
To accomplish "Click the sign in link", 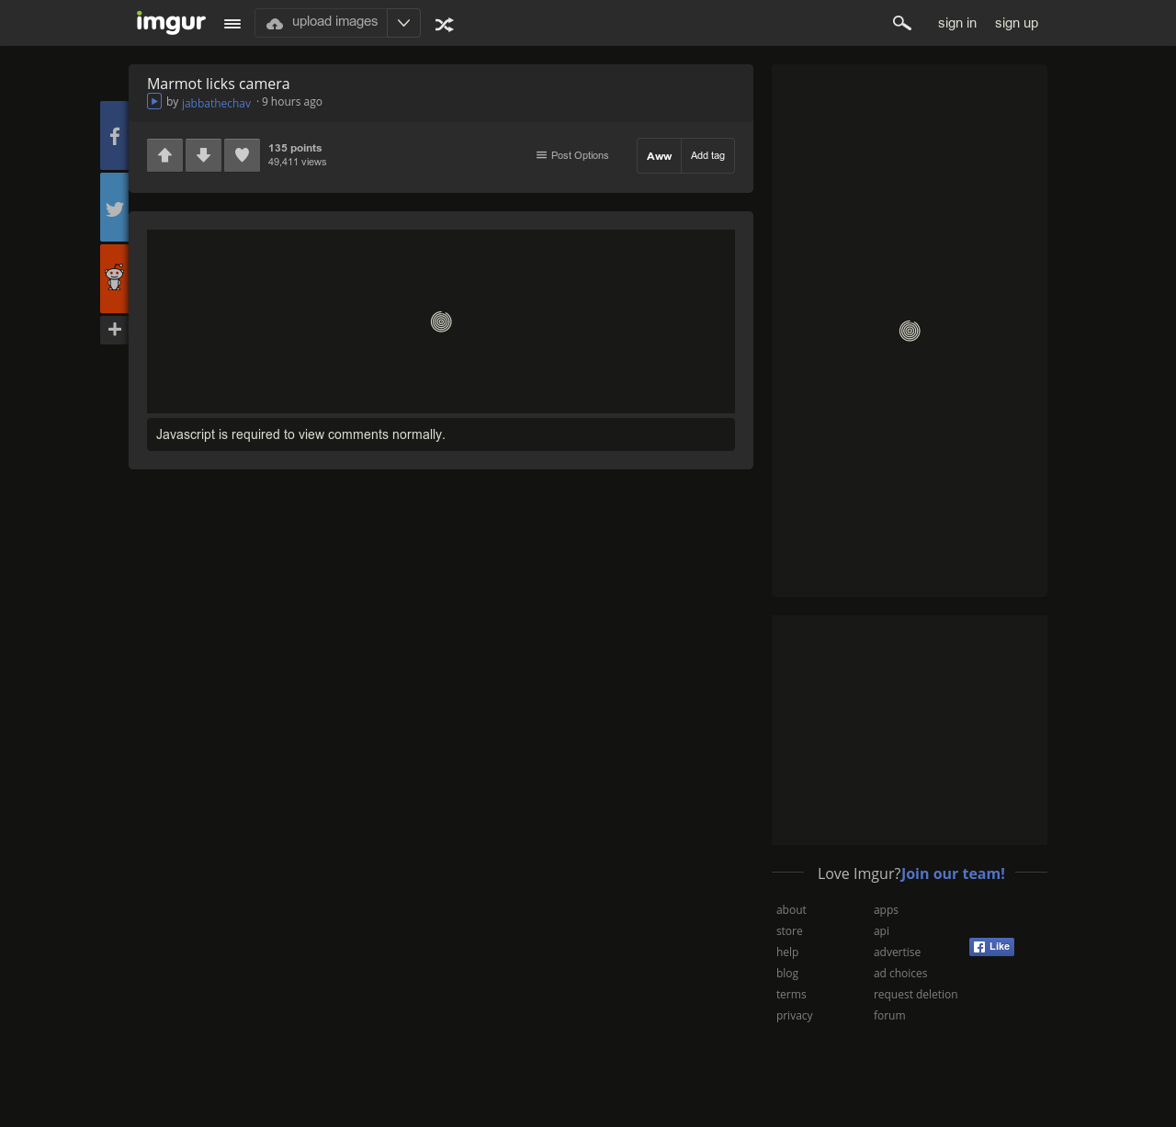I will tap(957, 23).
